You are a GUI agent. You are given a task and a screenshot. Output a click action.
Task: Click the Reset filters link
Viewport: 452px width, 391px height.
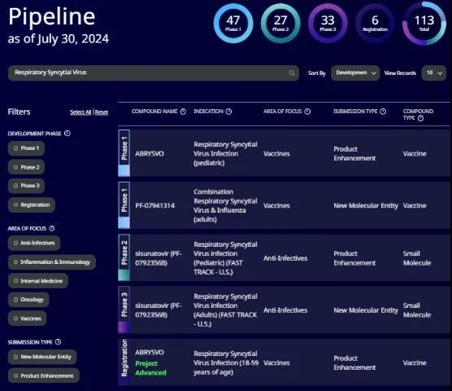point(102,112)
